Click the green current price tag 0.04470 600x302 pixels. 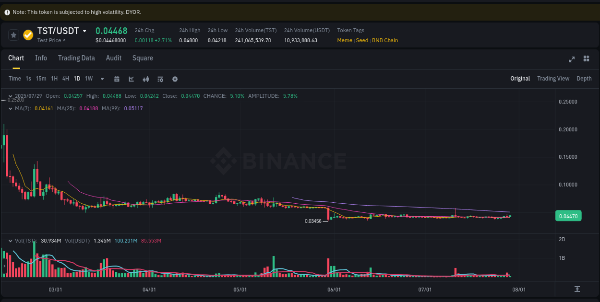[x=568, y=216]
